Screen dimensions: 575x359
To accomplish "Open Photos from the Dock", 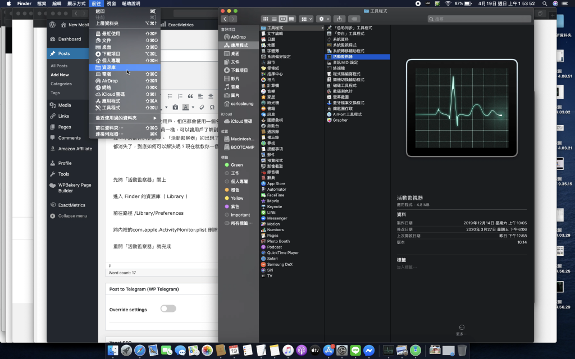I will (207, 351).
